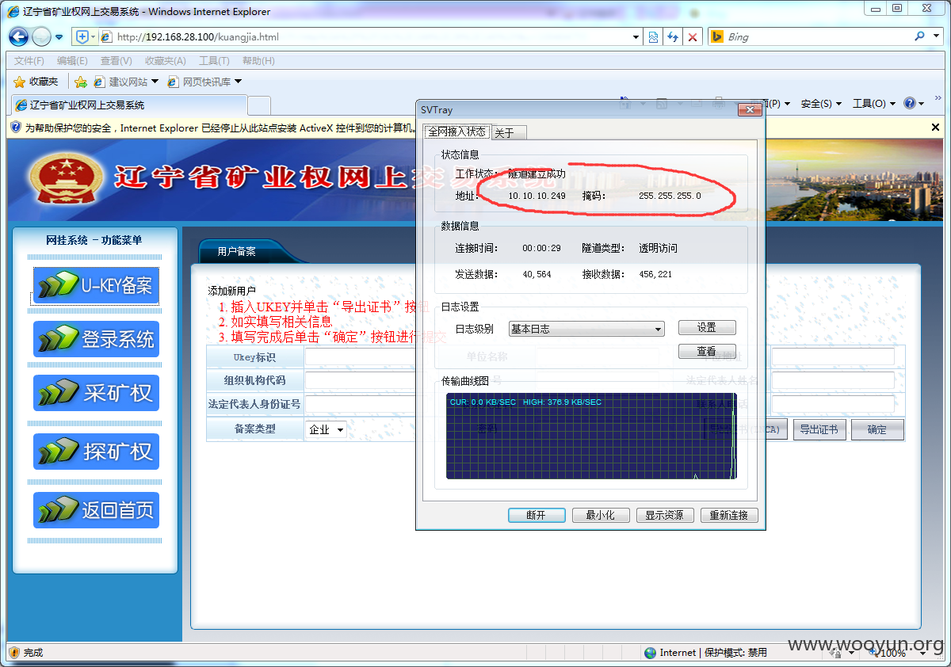The height and width of the screenshot is (667, 951).
Task: Click the 断开 button in SVTray
Action: [537, 515]
